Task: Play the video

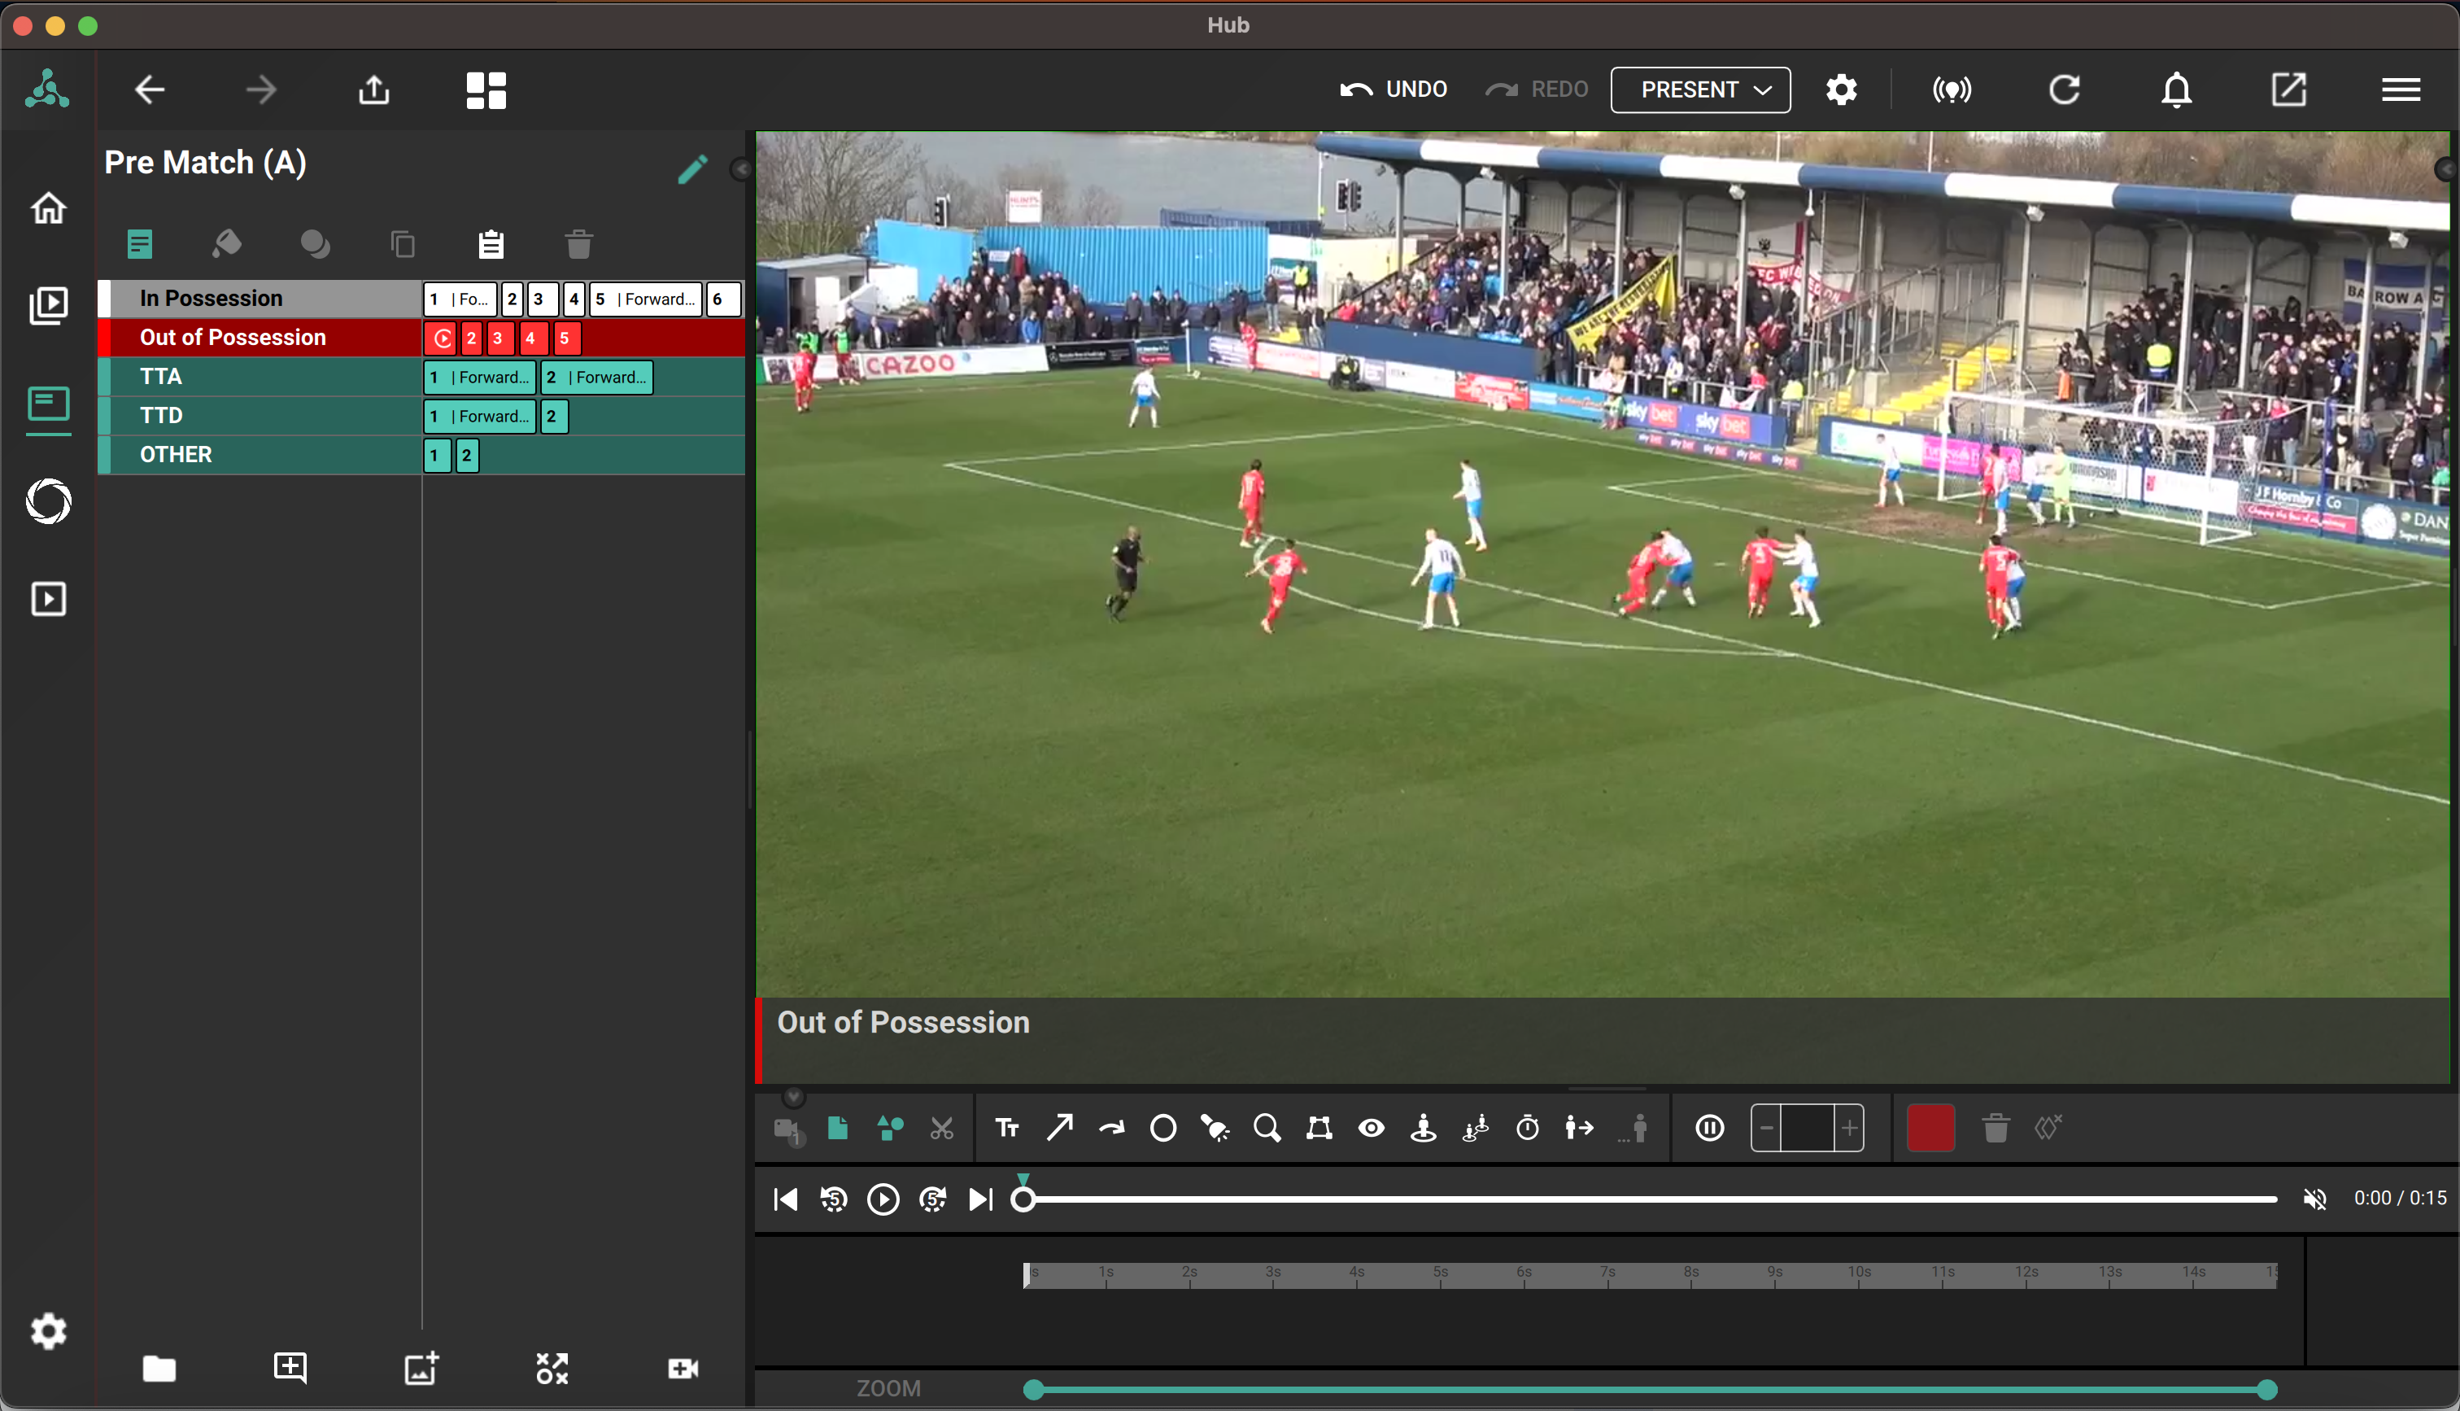Action: 883,1199
